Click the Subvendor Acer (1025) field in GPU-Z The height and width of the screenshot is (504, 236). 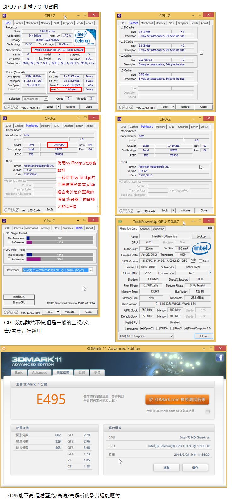click(x=193, y=267)
